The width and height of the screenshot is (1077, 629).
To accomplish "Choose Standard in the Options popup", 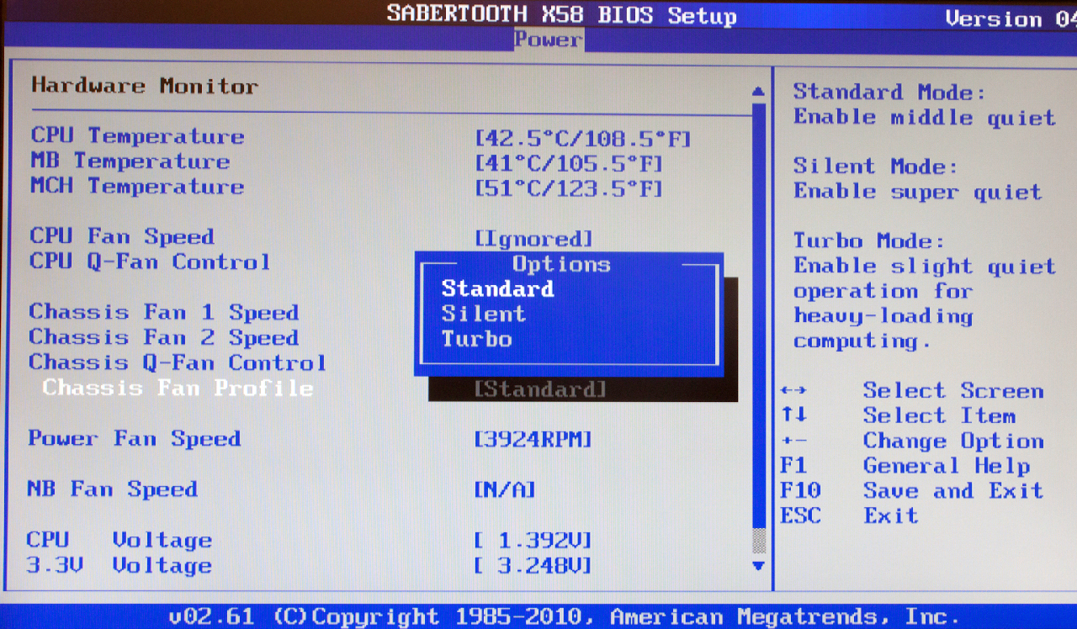I will (497, 288).
